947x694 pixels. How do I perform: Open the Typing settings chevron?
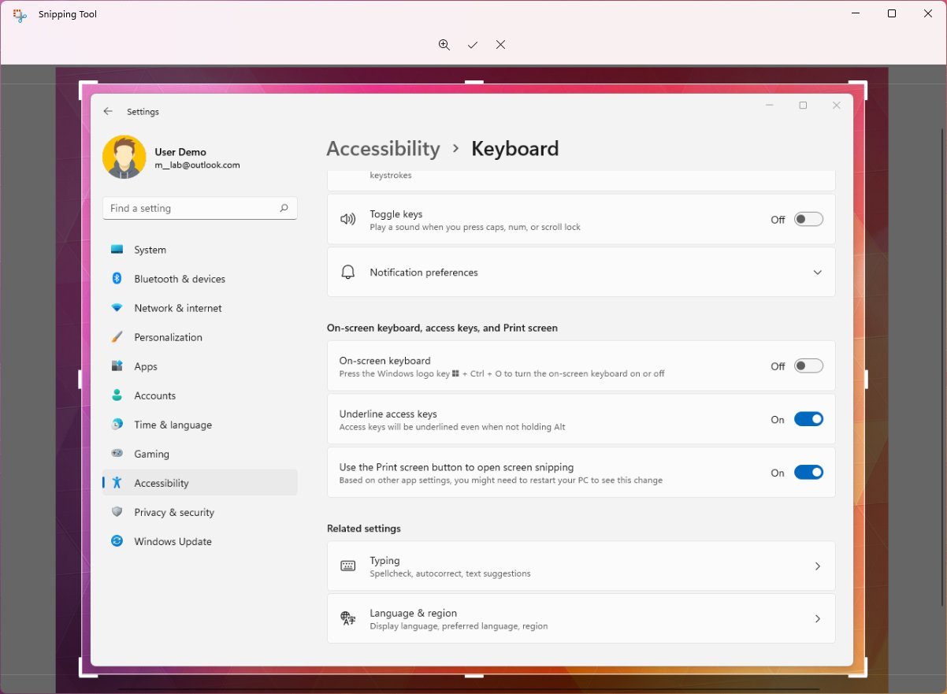click(817, 566)
